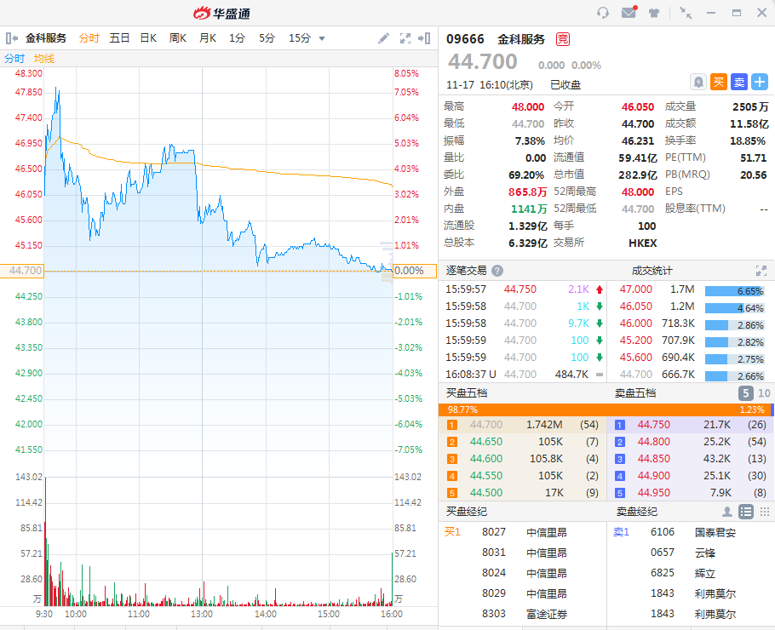Switch broker queue to person view
Viewport: 775px width, 630px height.
[x=727, y=512]
